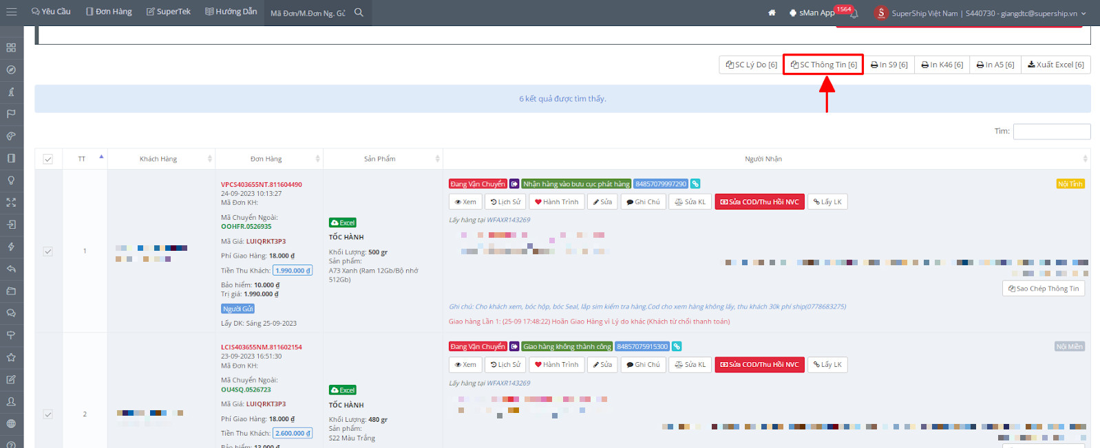
Task: Click the chess piece sidebar icon
Action: pos(11,91)
